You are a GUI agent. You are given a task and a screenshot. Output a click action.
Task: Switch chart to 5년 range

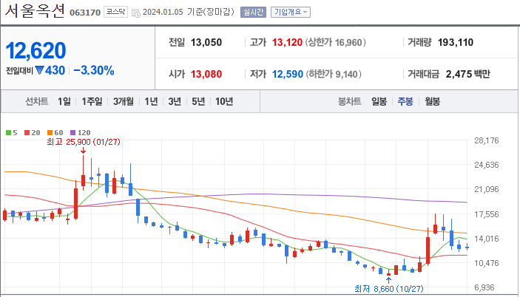[198, 101]
